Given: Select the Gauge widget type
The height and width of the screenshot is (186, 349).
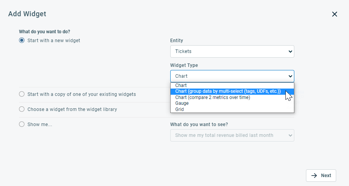Looking at the screenshot, I should coord(182,103).
